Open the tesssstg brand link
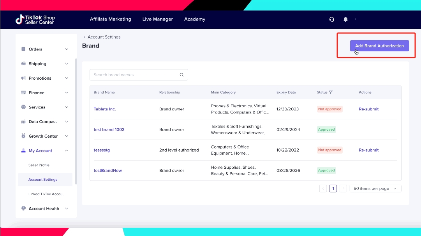The width and height of the screenshot is (421, 236). click(x=102, y=150)
